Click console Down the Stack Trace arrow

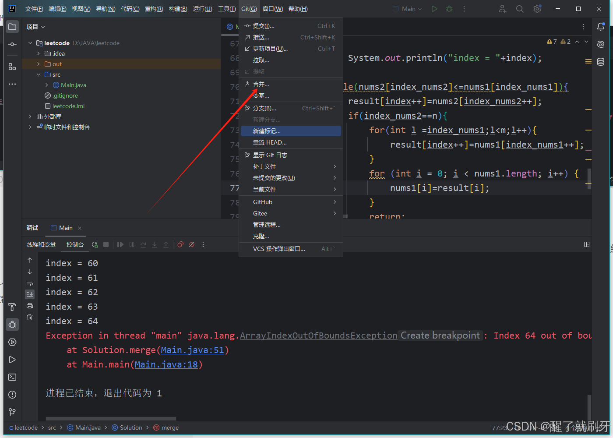[30, 272]
